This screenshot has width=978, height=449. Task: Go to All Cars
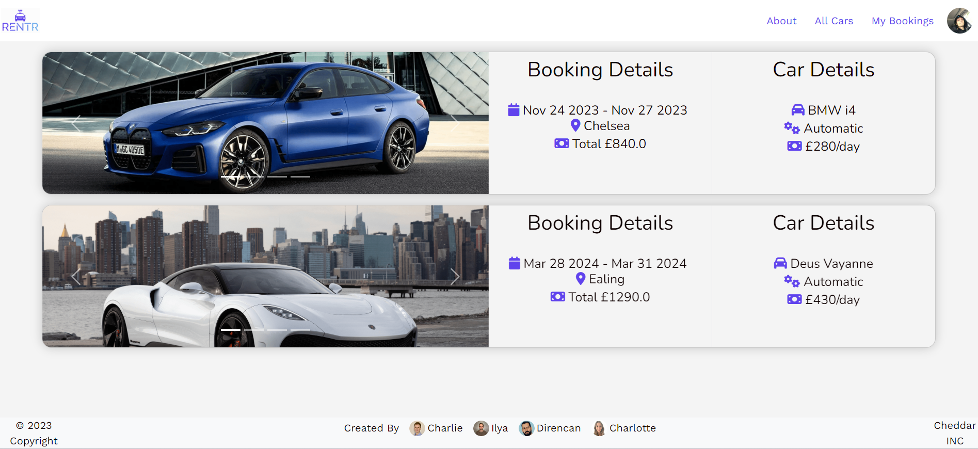pos(834,21)
